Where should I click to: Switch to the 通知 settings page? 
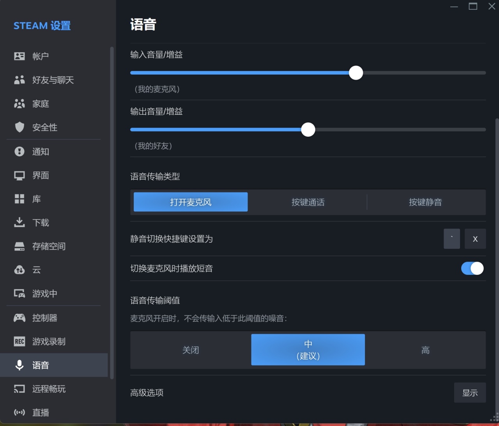coord(54,152)
